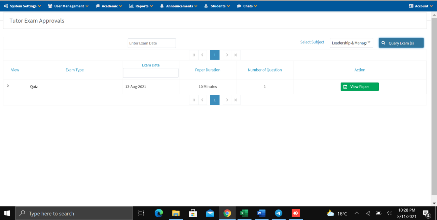This screenshot has height=220, width=437.
Task: Expand the Account dropdown menu
Action: [x=421, y=6]
